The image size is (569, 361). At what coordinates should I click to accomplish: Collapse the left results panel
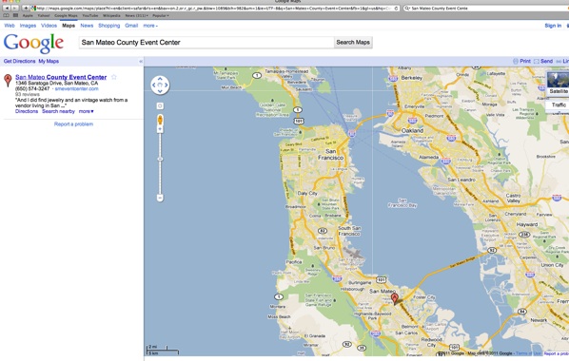141,61
